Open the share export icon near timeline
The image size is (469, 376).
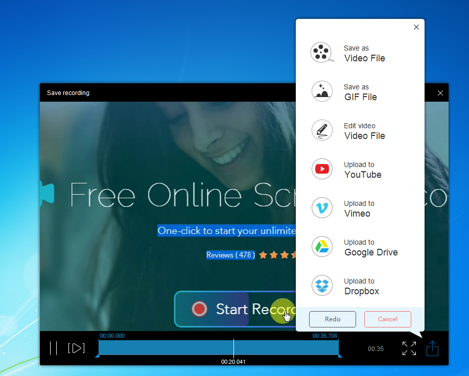(432, 348)
